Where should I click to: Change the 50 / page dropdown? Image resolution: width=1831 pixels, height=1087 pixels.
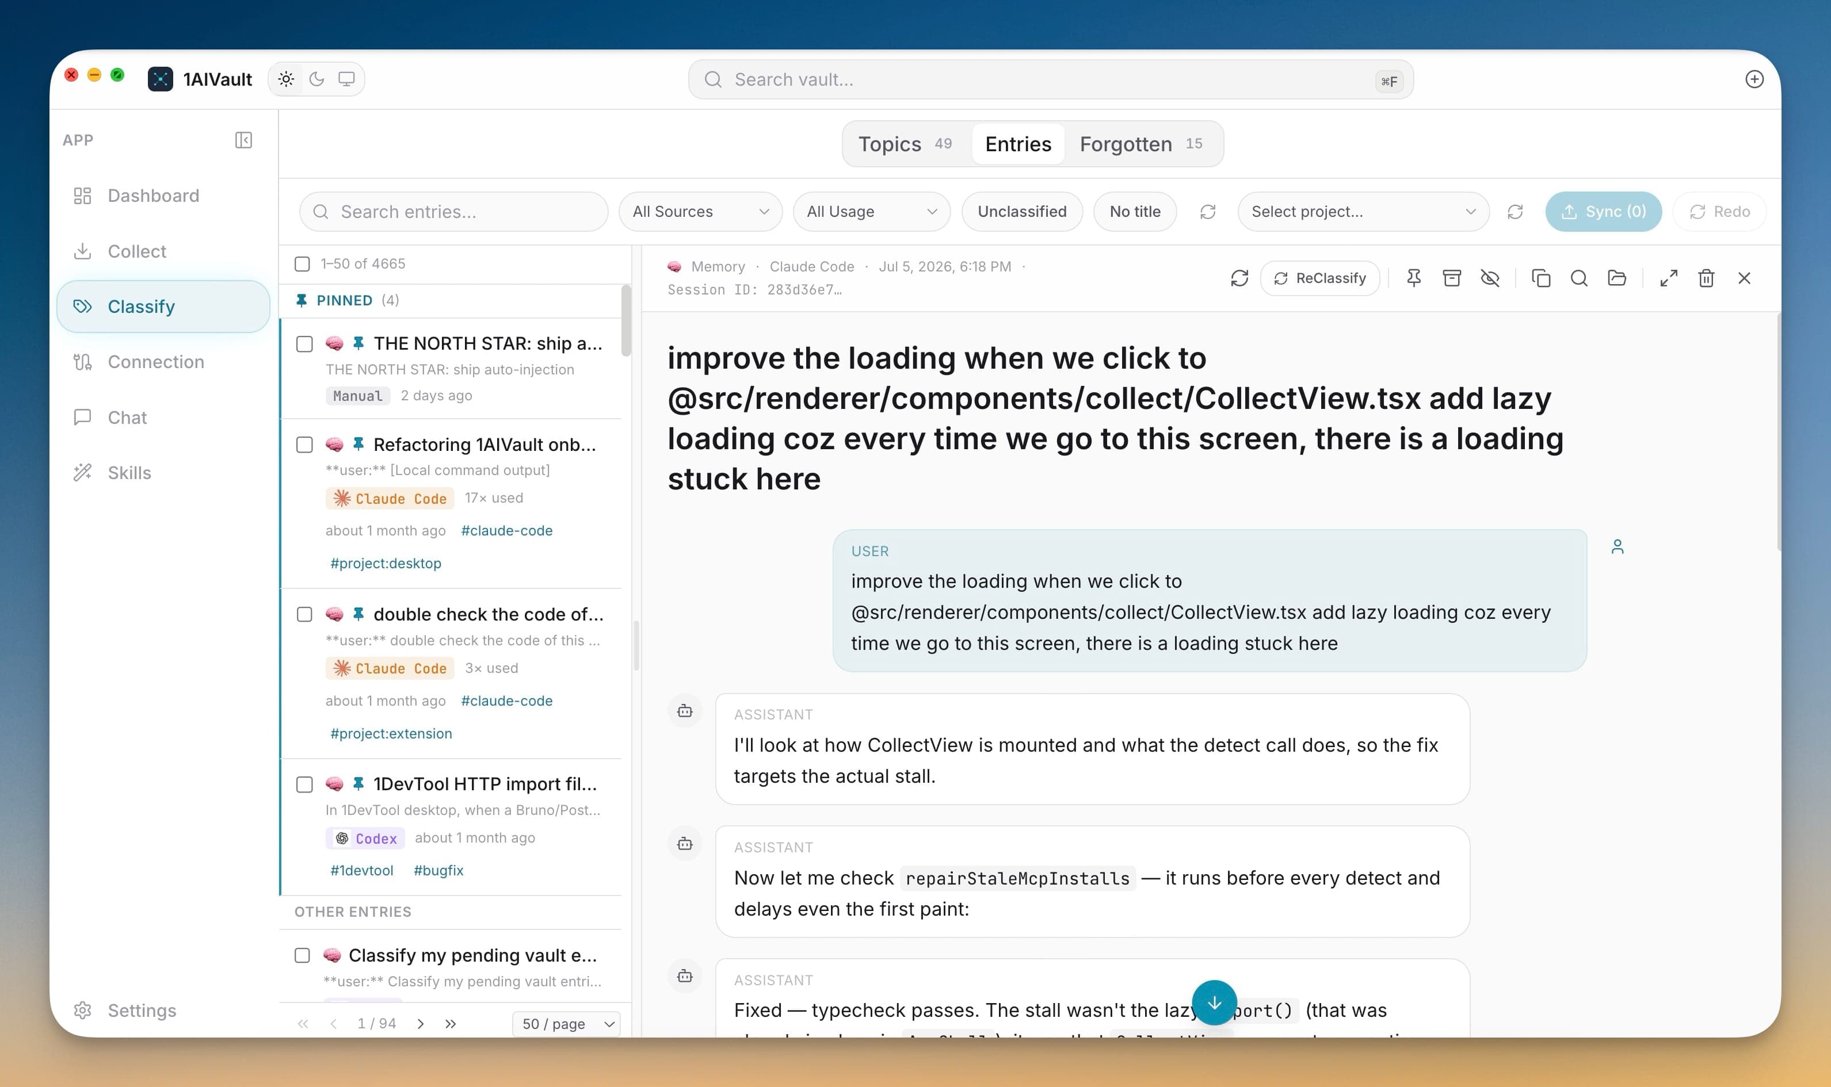[566, 1023]
